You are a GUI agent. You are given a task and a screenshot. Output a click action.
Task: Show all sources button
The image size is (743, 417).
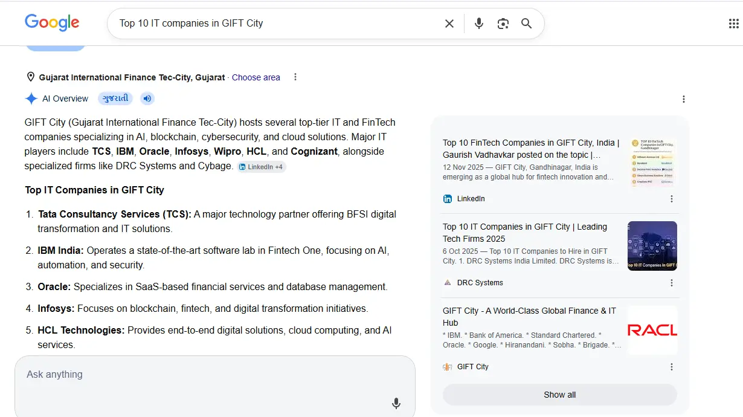560,395
